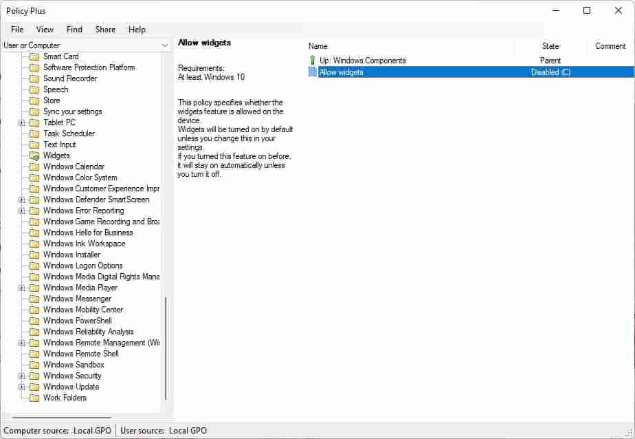The image size is (635, 439).
Task: Click the Sound Recorder folder icon
Action: pos(34,78)
